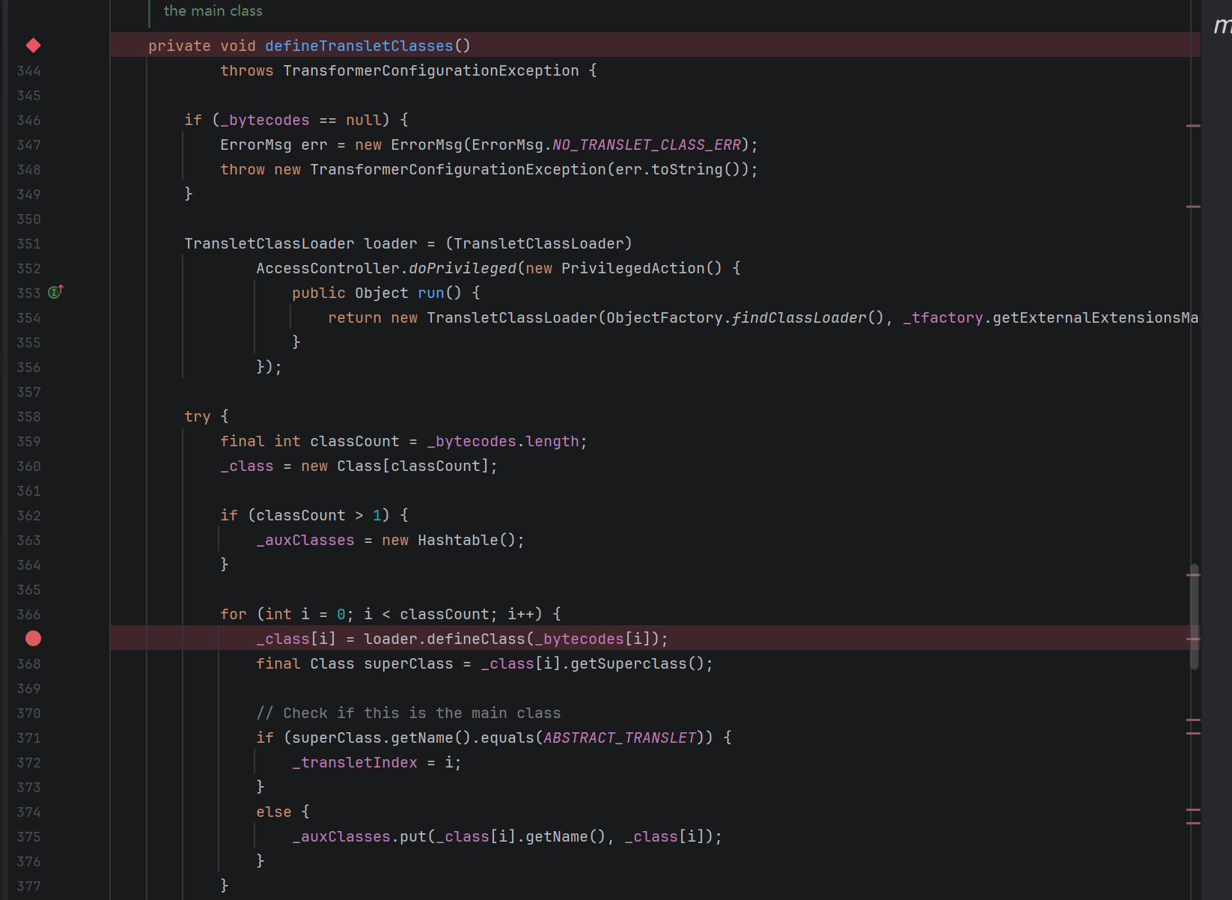
Task: Click the findClassLoader static method call
Action: [799, 317]
